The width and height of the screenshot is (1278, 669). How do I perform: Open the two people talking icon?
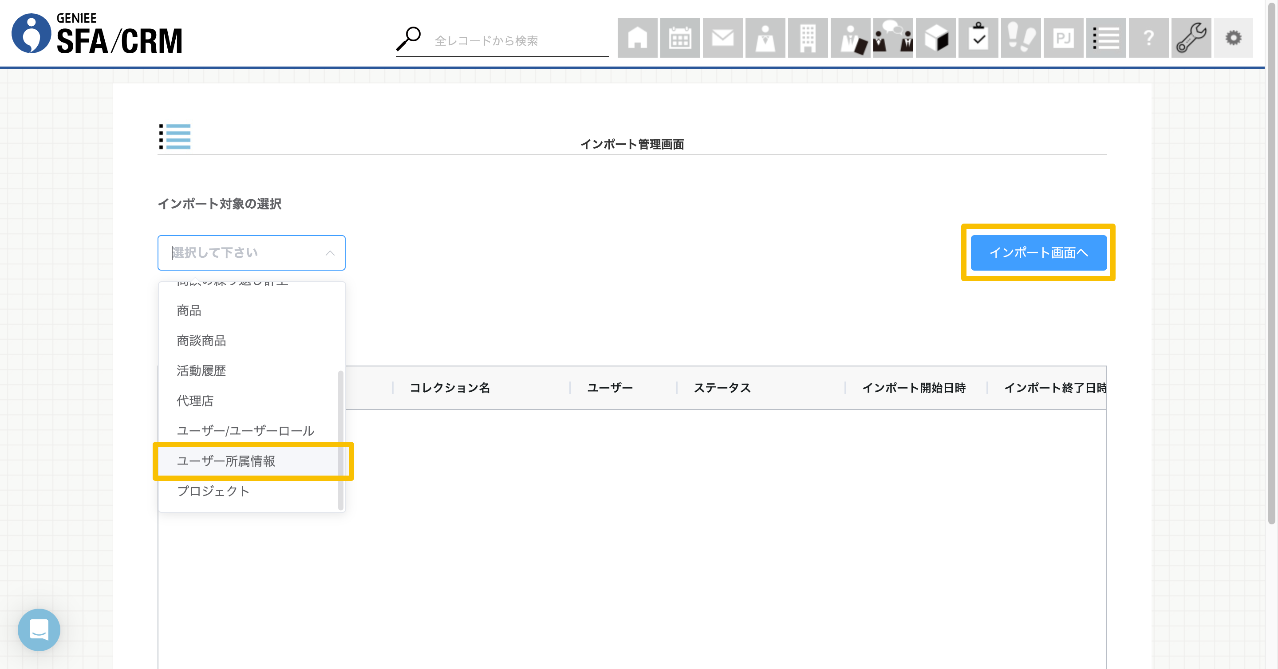coord(893,38)
